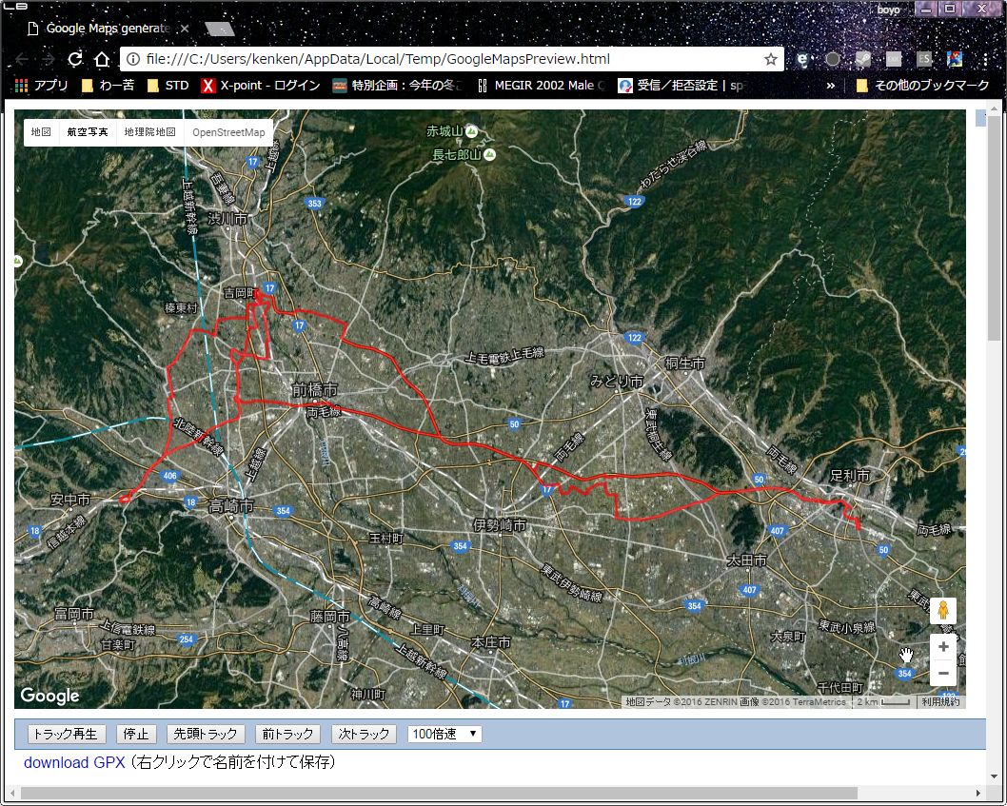Click the 吉岡町 town label on map
The height and width of the screenshot is (806, 1007).
(239, 293)
